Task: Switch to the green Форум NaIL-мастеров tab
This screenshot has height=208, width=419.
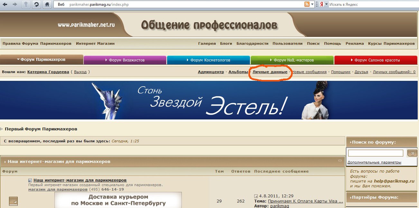Action: click(x=292, y=60)
